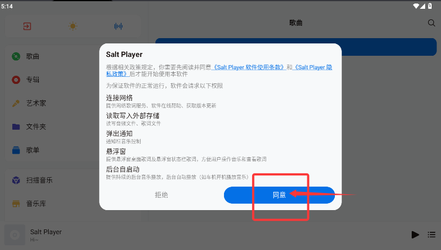Click the red exit icon

pyautogui.click(x=27, y=26)
